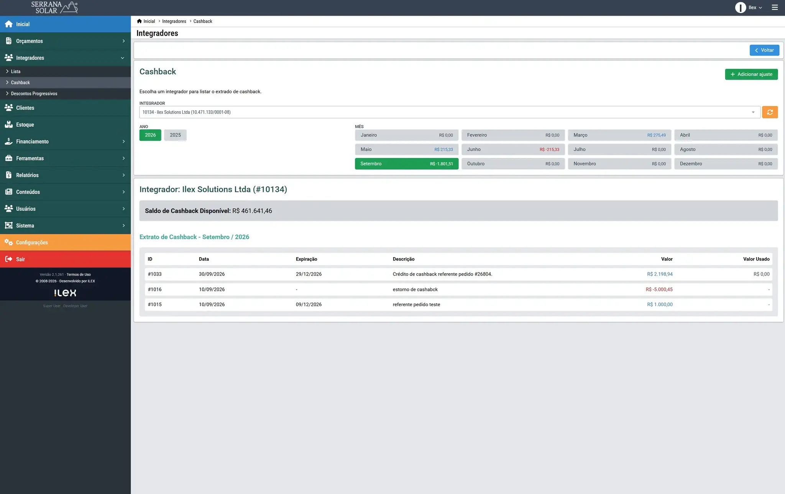The width and height of the screenshot is (785, 494).
Task: Click the Usuários group icon
Action: [x=9, y=209]
